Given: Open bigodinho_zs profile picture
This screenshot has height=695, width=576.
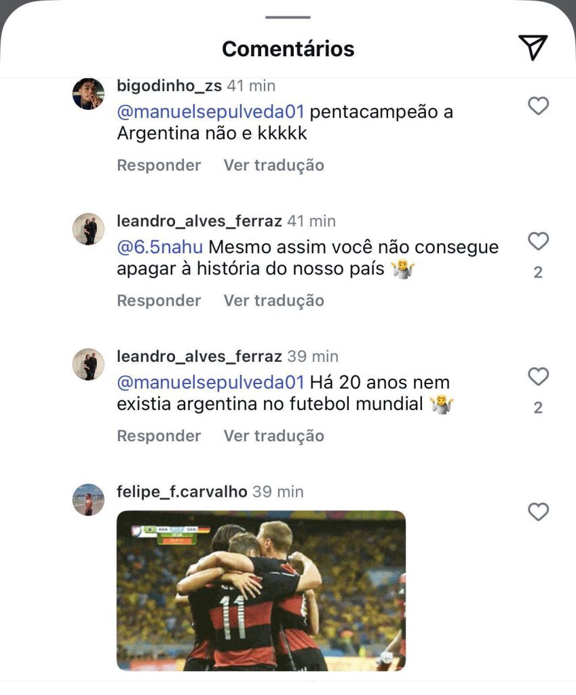Looking at the screenshot, I should [88, 94].
